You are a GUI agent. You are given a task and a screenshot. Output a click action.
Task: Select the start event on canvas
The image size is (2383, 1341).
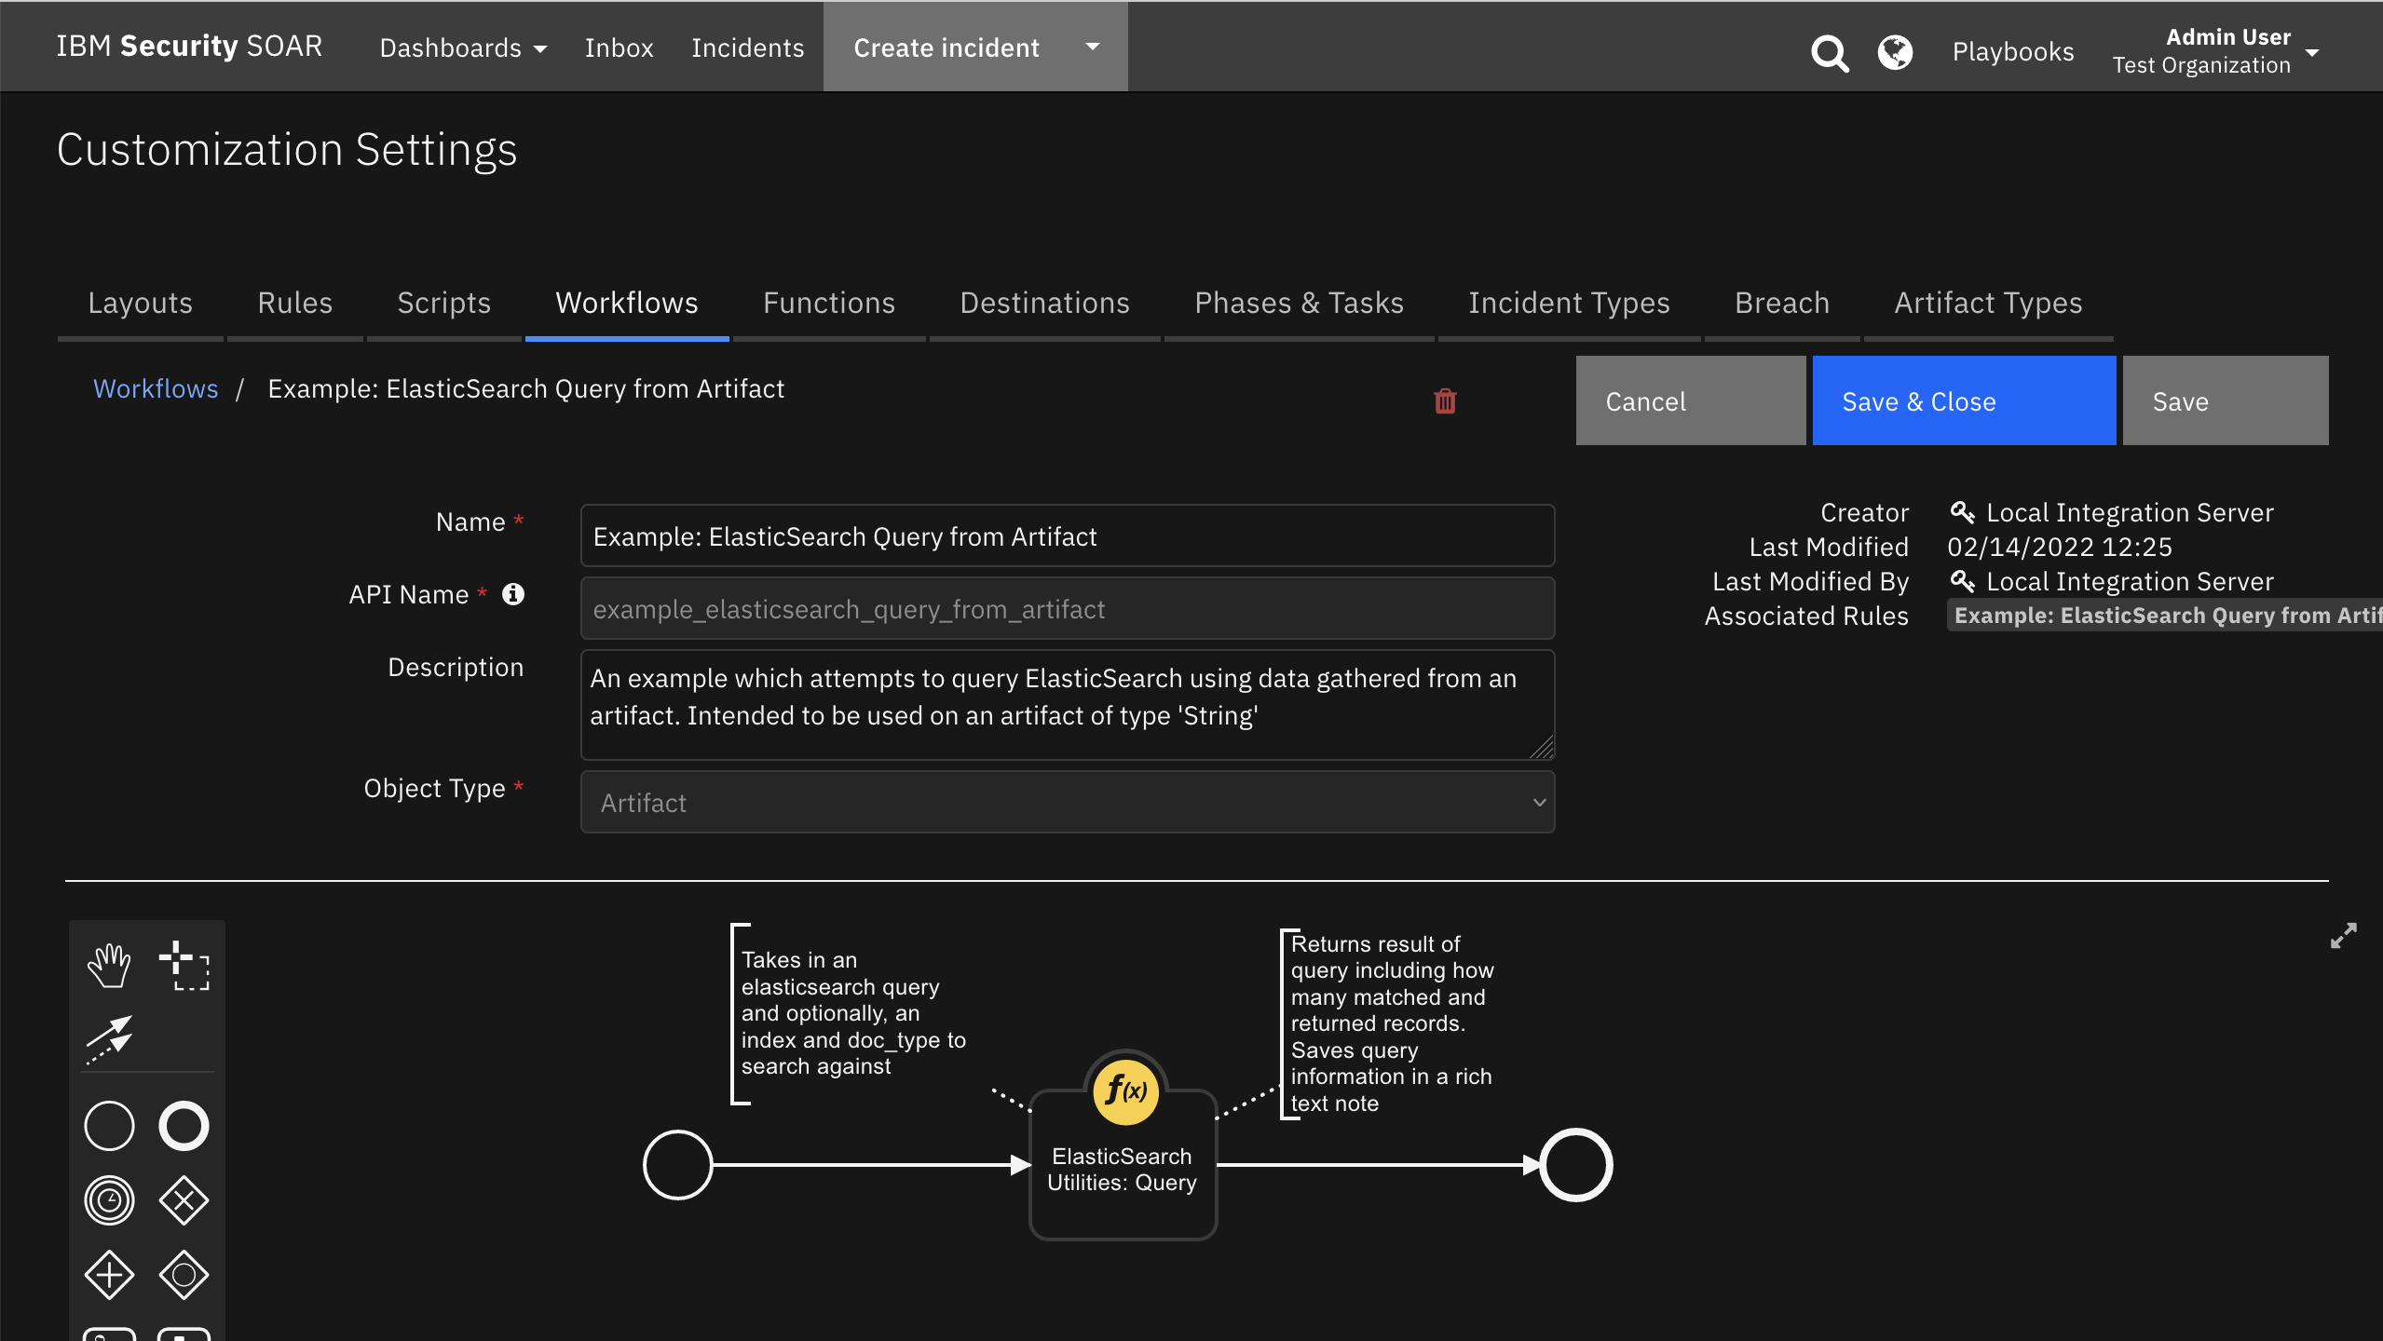tap(678, 1165)
